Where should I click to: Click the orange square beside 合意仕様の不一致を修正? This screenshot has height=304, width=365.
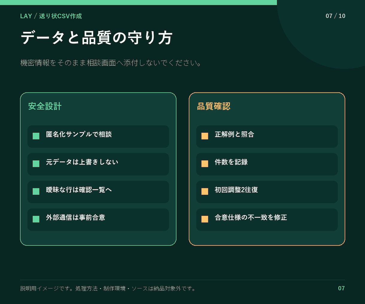[x=205, y=219]
